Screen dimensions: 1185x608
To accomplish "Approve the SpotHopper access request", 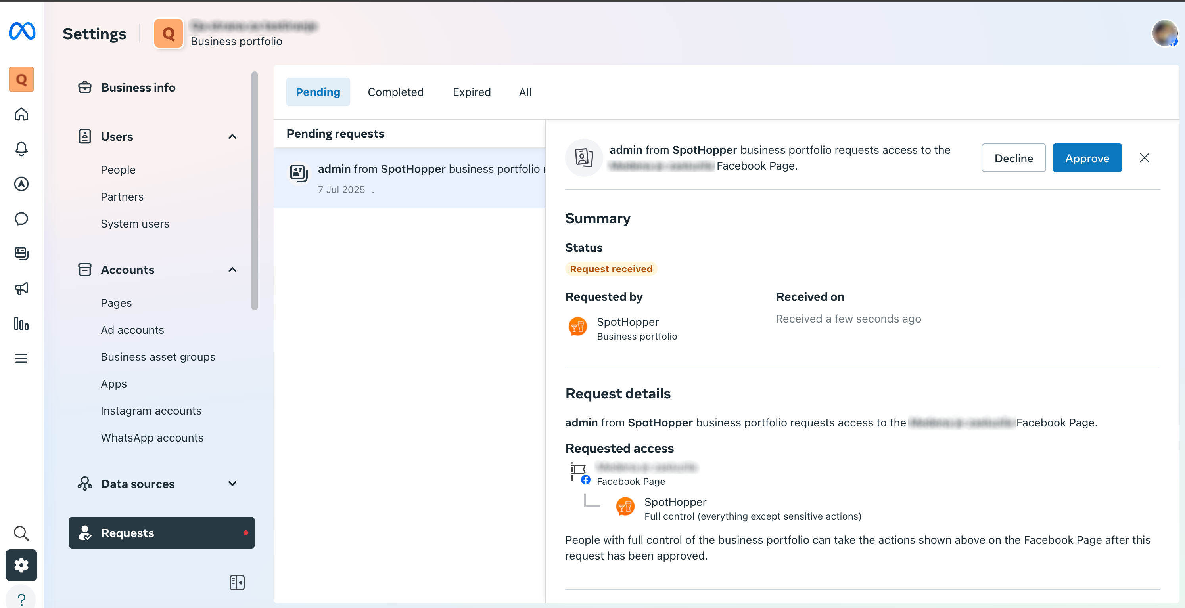I will pyautogui.click(x=1087, y=158).
